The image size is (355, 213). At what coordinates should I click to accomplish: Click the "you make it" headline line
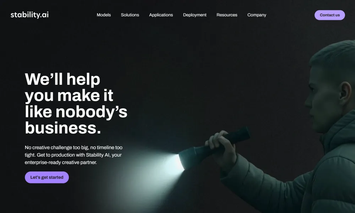[x=69, y=95]
